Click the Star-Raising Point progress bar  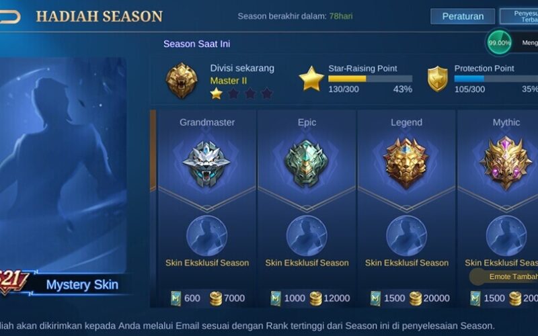tap(371, 79)
